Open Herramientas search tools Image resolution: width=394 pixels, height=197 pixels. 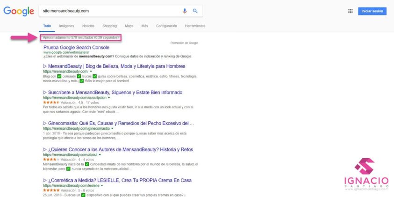click(195, 26)
